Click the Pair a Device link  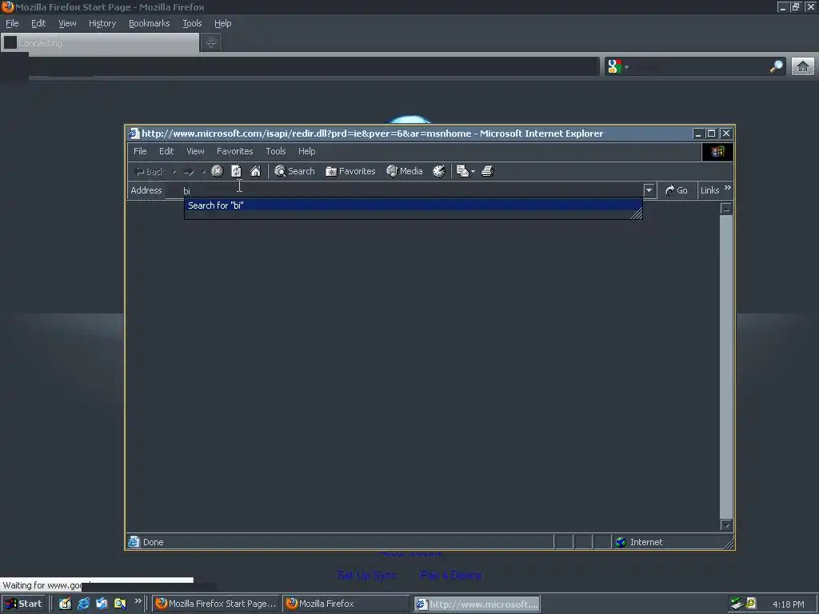point(451,575)
